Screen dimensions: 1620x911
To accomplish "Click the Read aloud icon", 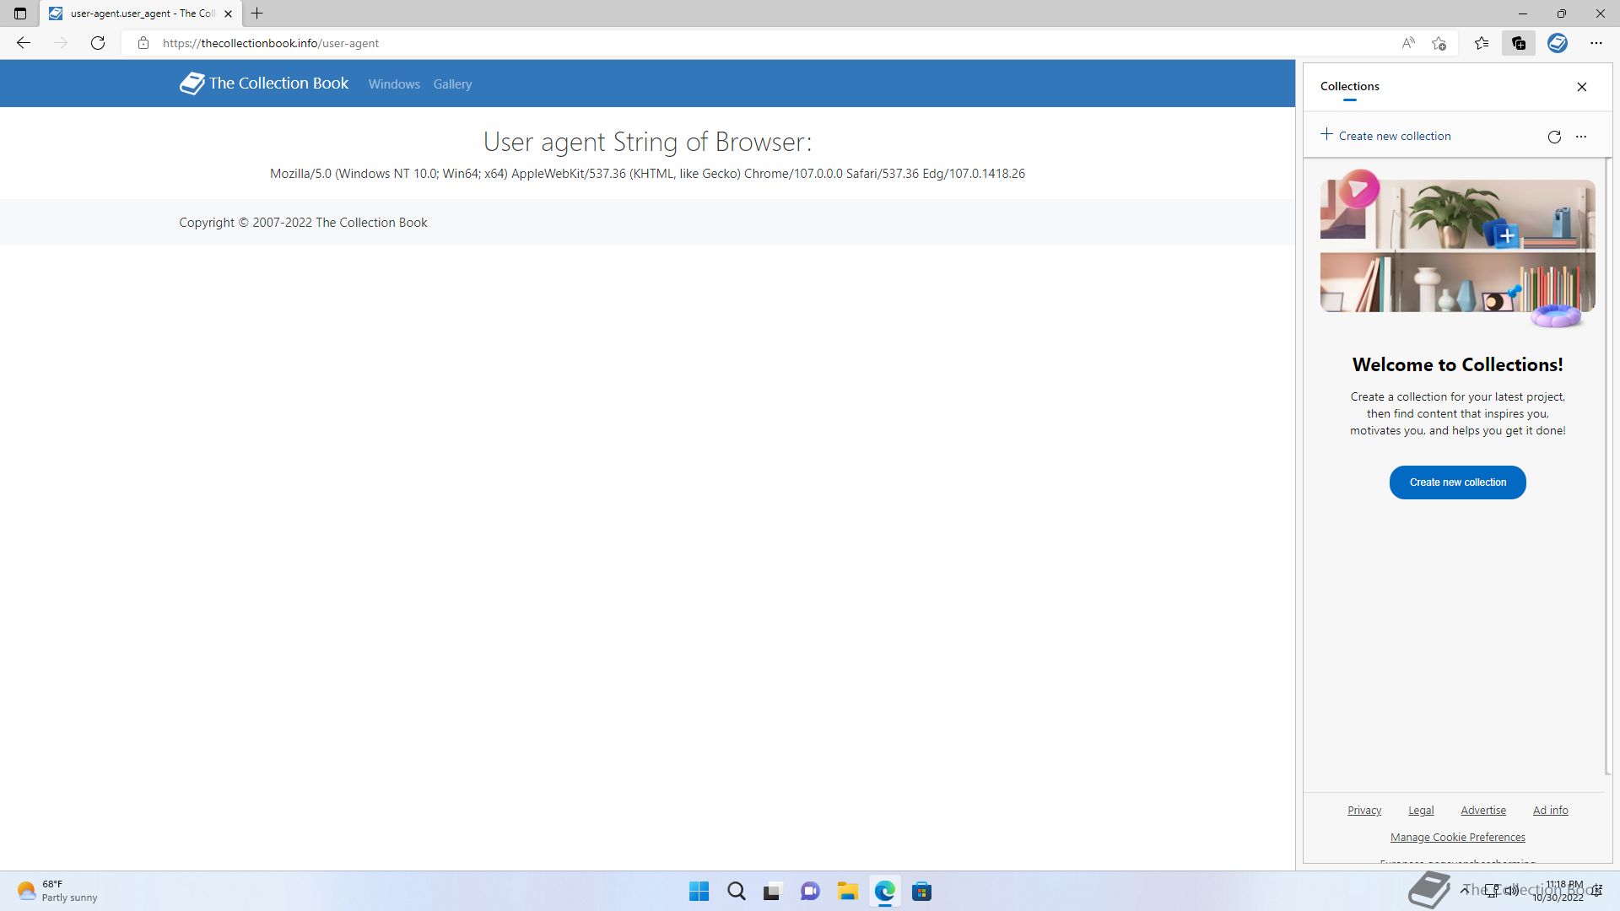I will tap(1408, 43).
